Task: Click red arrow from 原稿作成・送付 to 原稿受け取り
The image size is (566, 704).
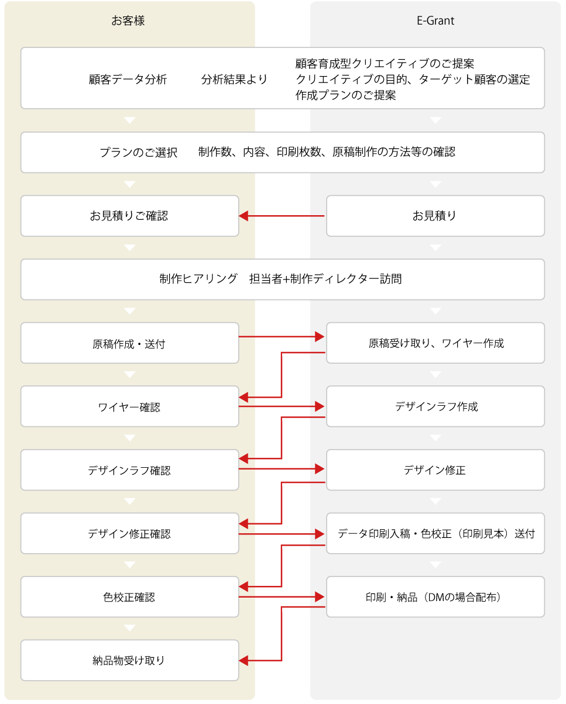Action: (282, 337)
